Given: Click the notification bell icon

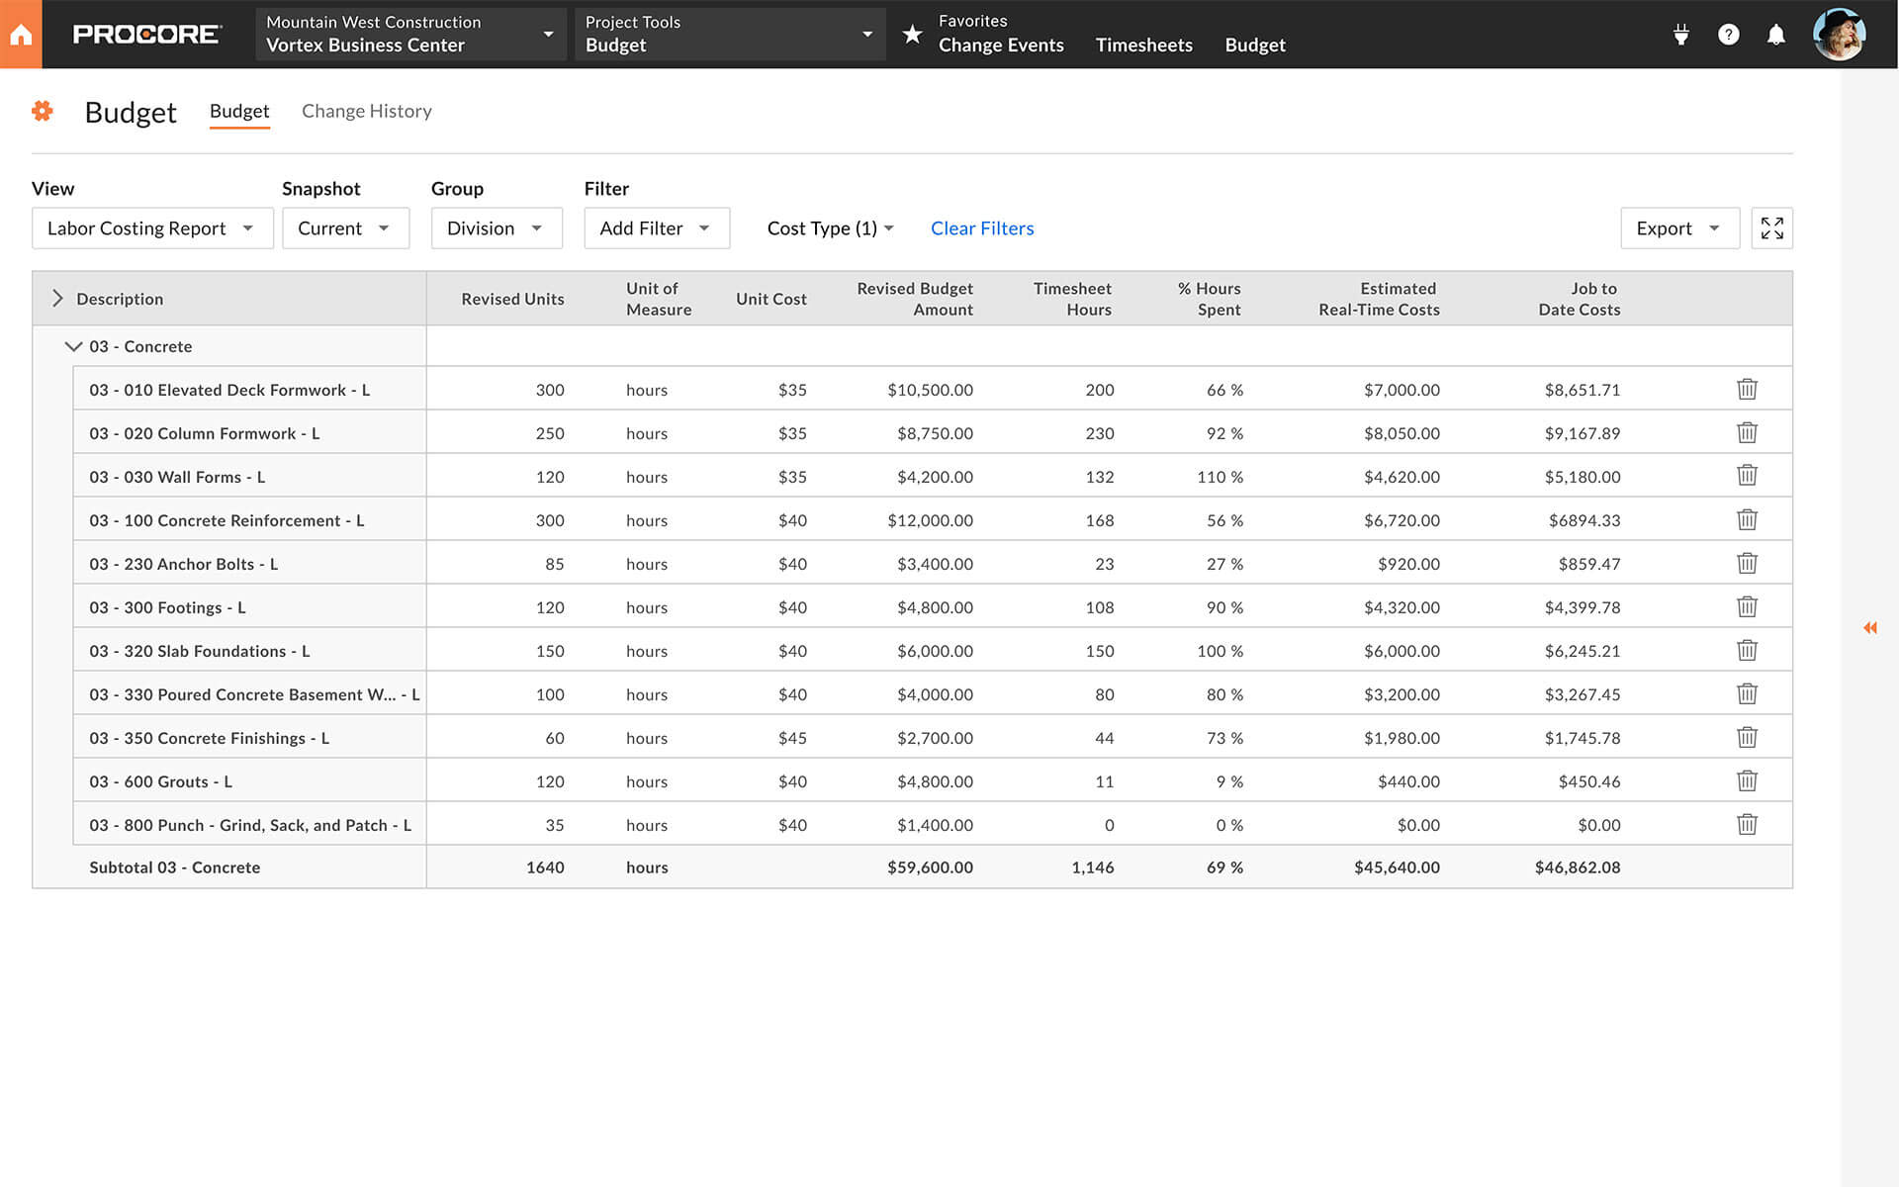Looking at the screenshot, I should click(x=1774, y=35).
